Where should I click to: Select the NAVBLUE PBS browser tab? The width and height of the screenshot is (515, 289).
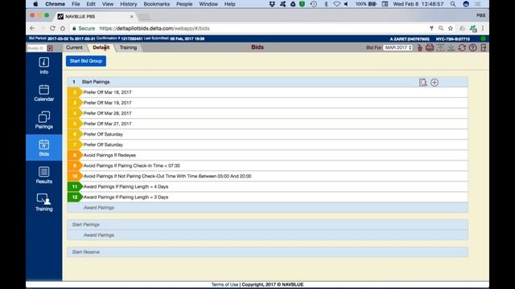click(x=95, y=16)
